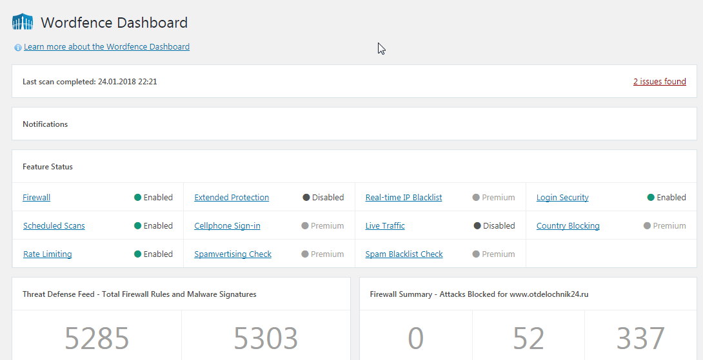Open the Spamvertising Check link
703x360 pixels.
233,254
